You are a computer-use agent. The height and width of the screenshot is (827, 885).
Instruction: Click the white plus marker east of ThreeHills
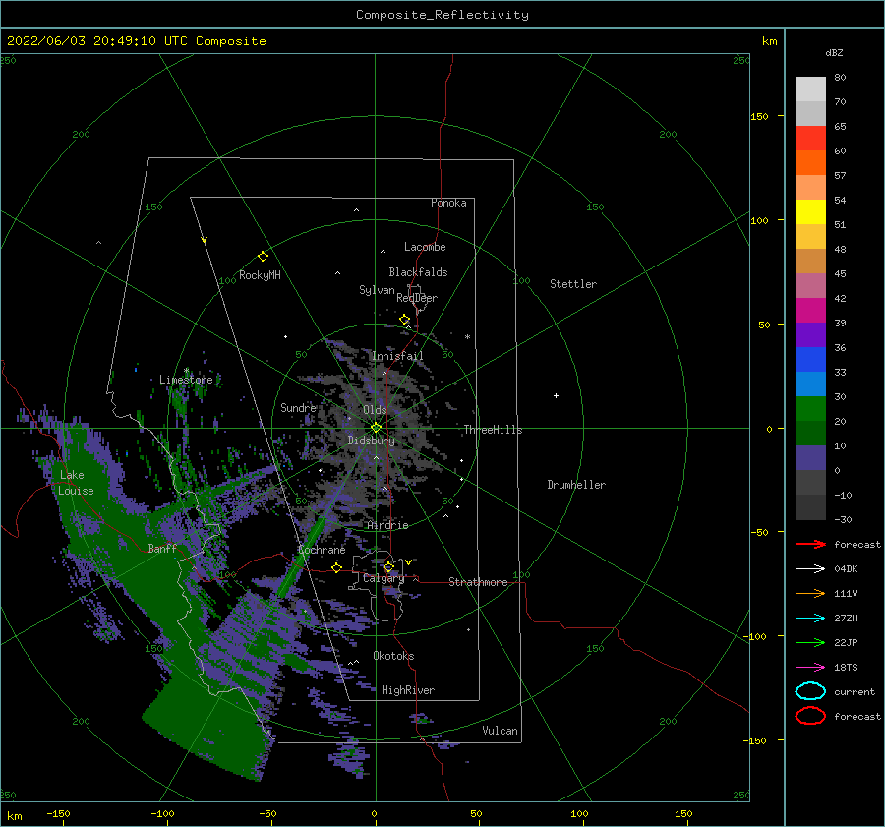[556, 395]
